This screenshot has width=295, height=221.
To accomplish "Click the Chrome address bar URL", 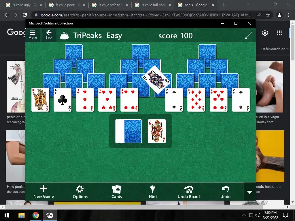I will pyautogui.click(x=146, y=15).
